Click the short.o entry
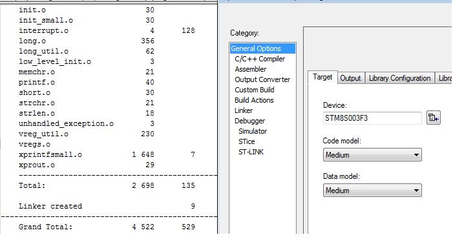 [34, 92]
